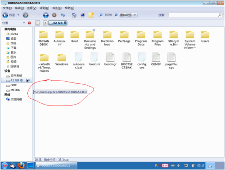Select the Windows folder
Screen dimensions: 225x170
tap(62, 60)
